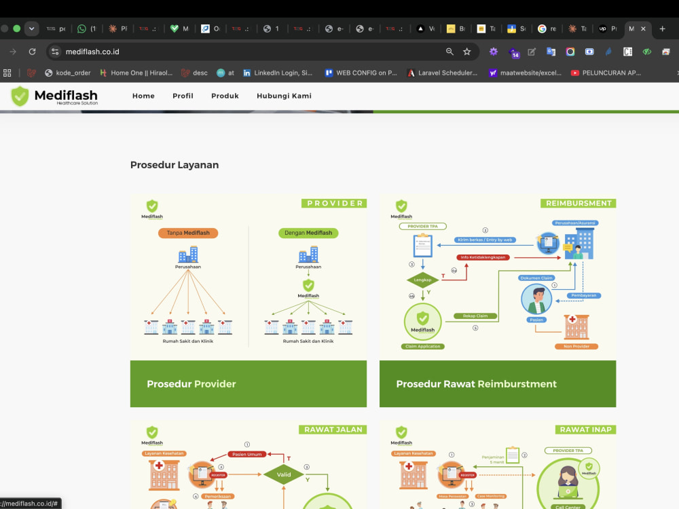Open the tab search dropdown arrow
The height and width of the screenshot is (509, 679).
pos(32,29)
